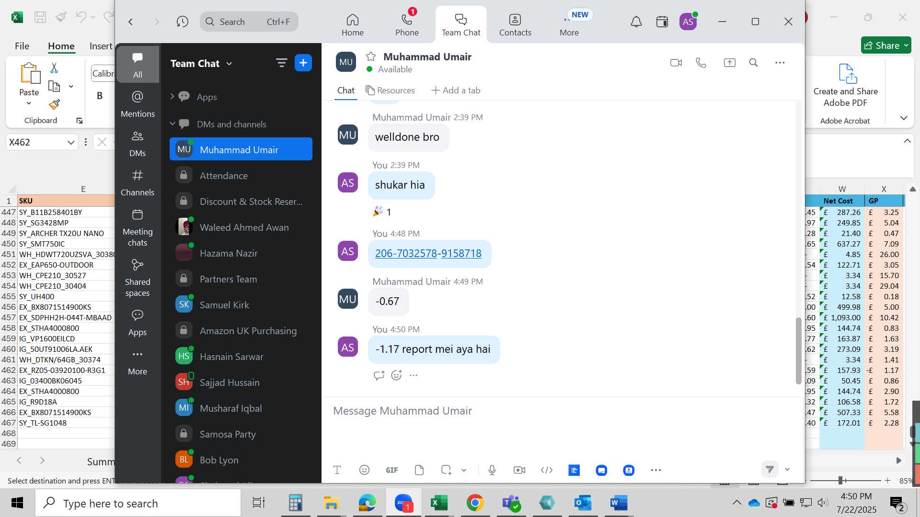The height and width of the screenshot is (517, 920).
Task: Open more options ellipsis in chat header
Action: 780,63
